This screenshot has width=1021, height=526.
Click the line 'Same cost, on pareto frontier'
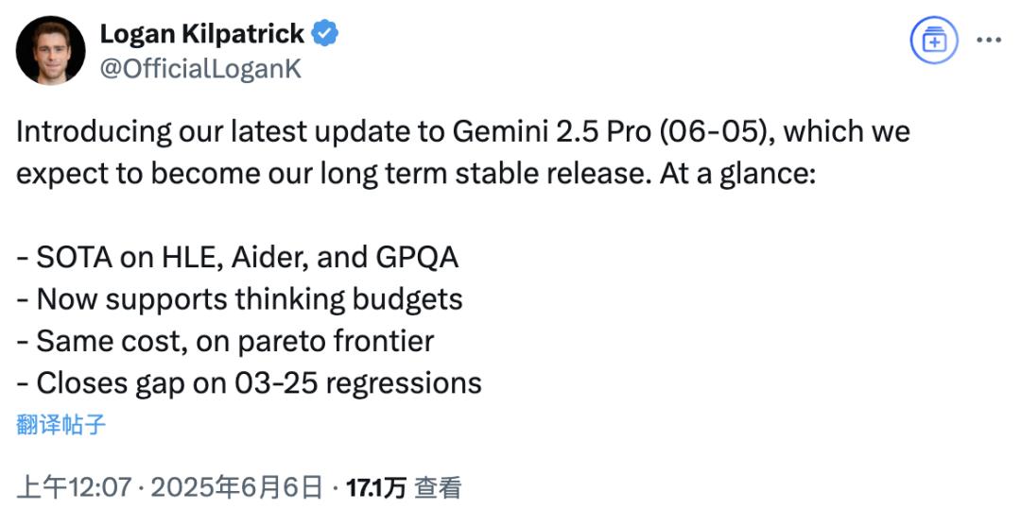tap(225, 342)
